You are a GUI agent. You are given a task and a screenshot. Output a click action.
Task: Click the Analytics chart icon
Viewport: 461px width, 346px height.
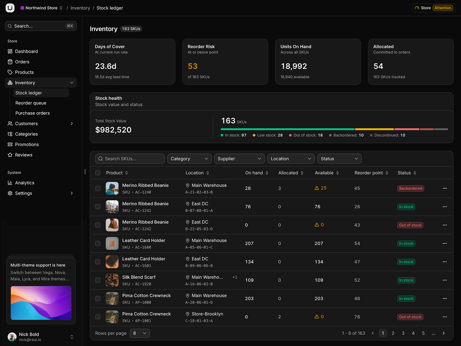click(x=10, y=183)
